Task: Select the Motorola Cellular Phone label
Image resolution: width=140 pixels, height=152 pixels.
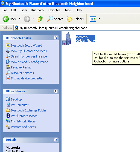Action: click(86, 39)
